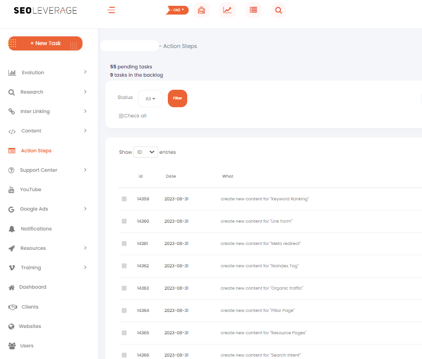422x359 pixels.
Task: Click 'Resource Pages' task description
Action: [263, 333]
